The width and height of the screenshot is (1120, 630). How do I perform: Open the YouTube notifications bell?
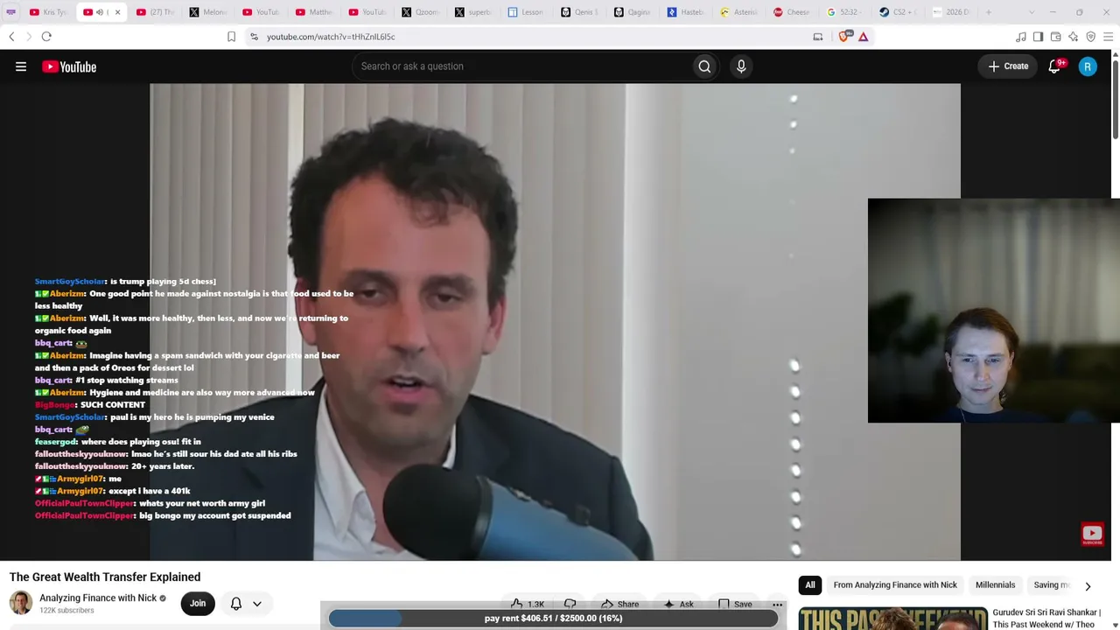pos(1054,66)
